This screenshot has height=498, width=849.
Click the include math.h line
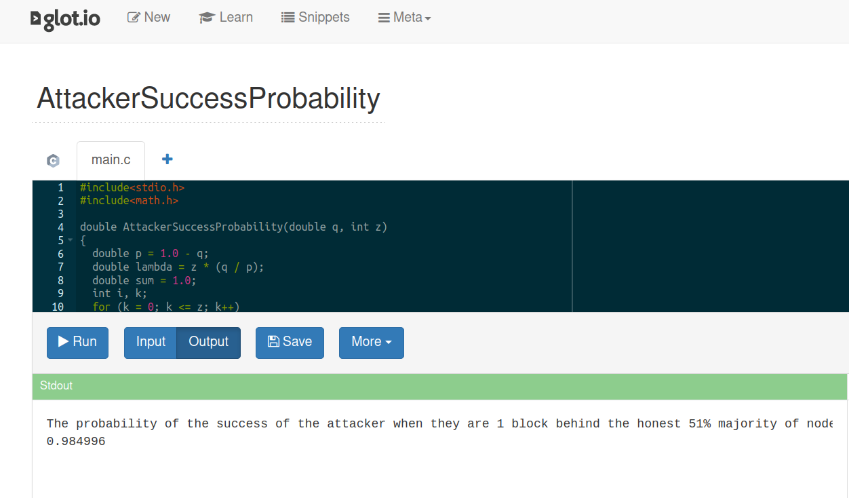click(x=129, y=201)
